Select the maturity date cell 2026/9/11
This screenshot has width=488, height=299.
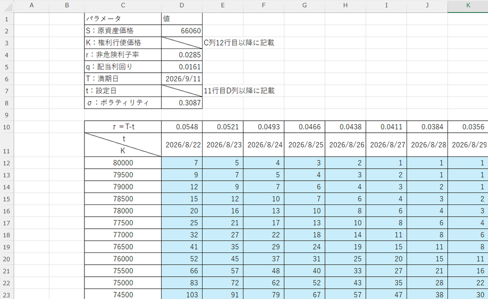(182, 79)
